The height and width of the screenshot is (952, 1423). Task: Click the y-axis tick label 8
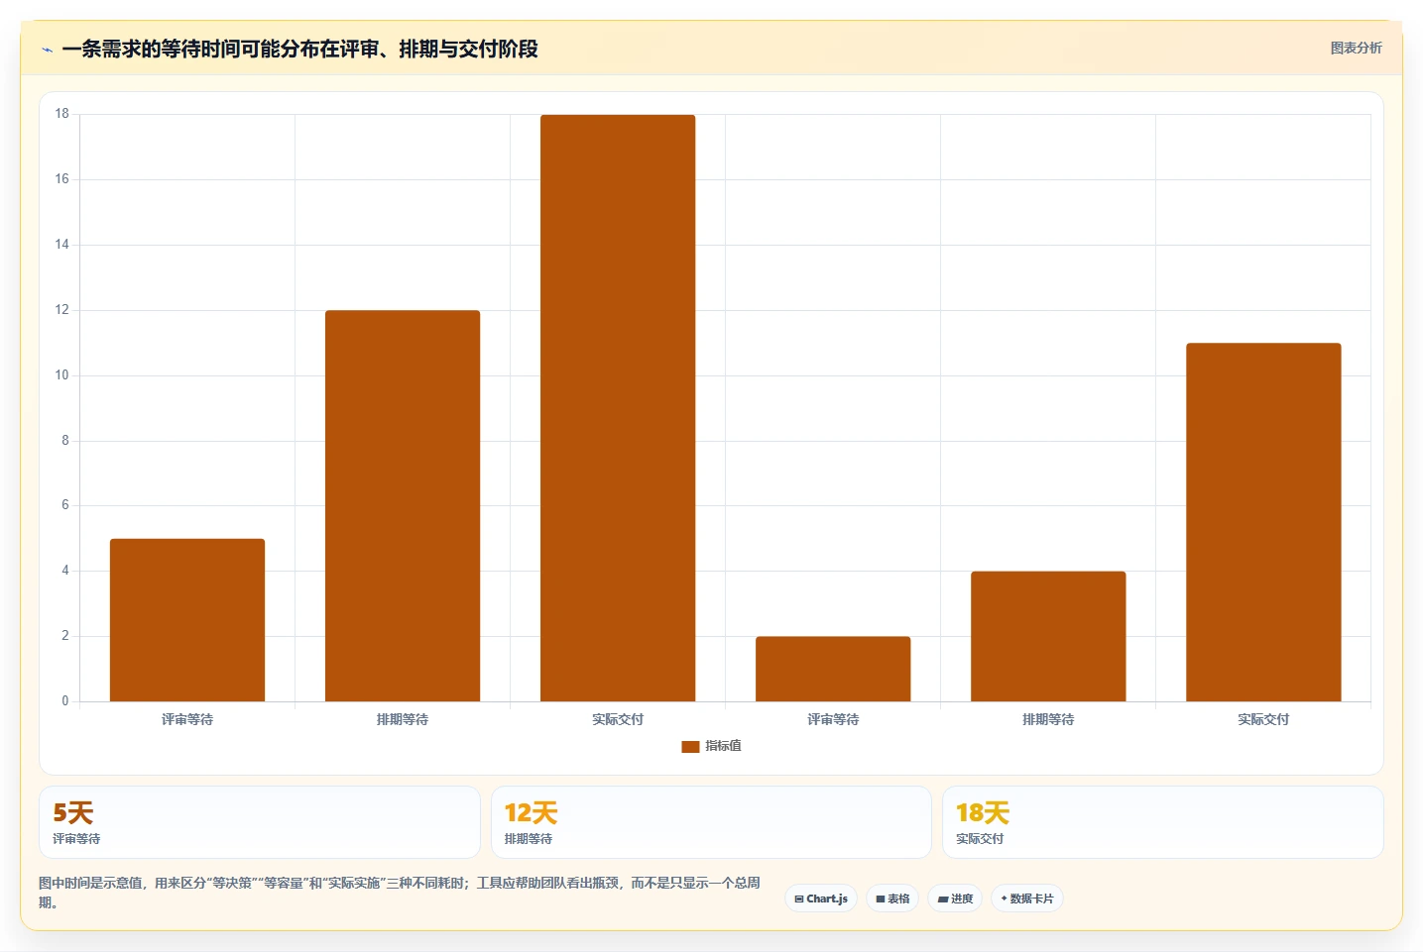click(x=65, y=441)
